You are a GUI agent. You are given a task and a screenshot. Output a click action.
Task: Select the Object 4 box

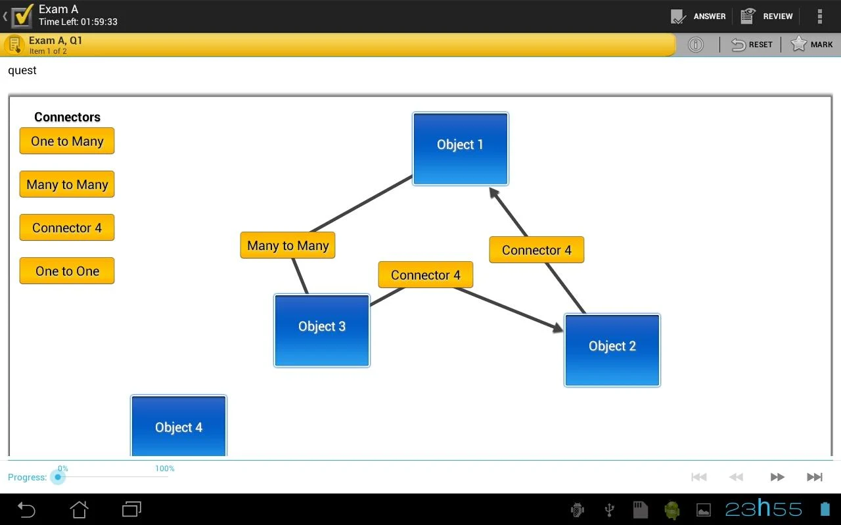click(x=179, y=426)
